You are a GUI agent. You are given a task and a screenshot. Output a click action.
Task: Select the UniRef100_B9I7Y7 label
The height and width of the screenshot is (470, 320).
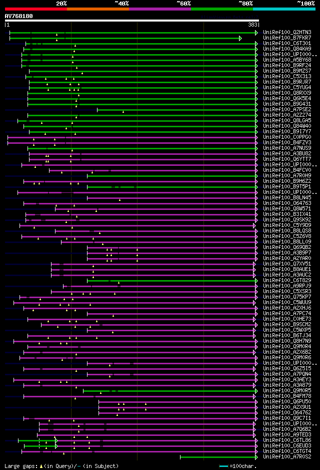point(287,132)
